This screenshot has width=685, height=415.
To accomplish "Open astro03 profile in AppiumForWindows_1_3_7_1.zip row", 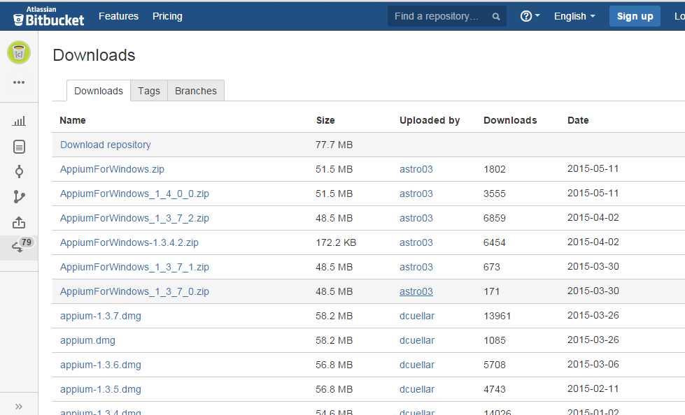I will pos(416,267).
